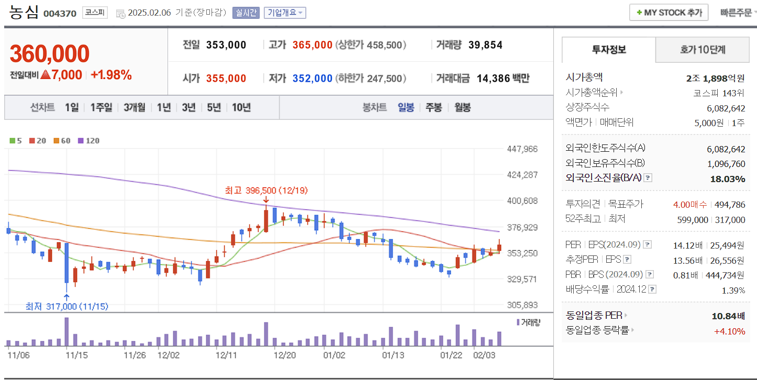Expand the 동일업종 PER arrow
The height and width of the screenshot is (380, 757).
(627, 316)
